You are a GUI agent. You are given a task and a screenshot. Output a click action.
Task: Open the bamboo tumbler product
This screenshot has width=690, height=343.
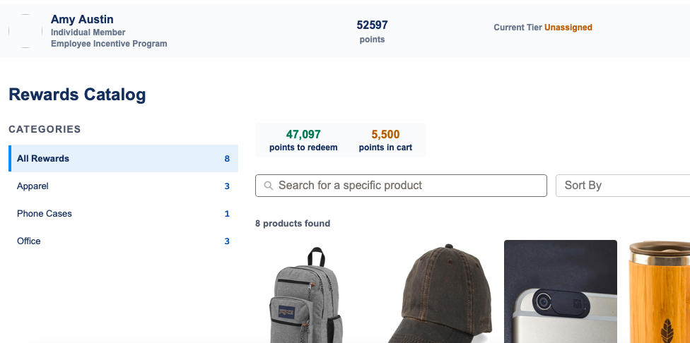point(659,291)
